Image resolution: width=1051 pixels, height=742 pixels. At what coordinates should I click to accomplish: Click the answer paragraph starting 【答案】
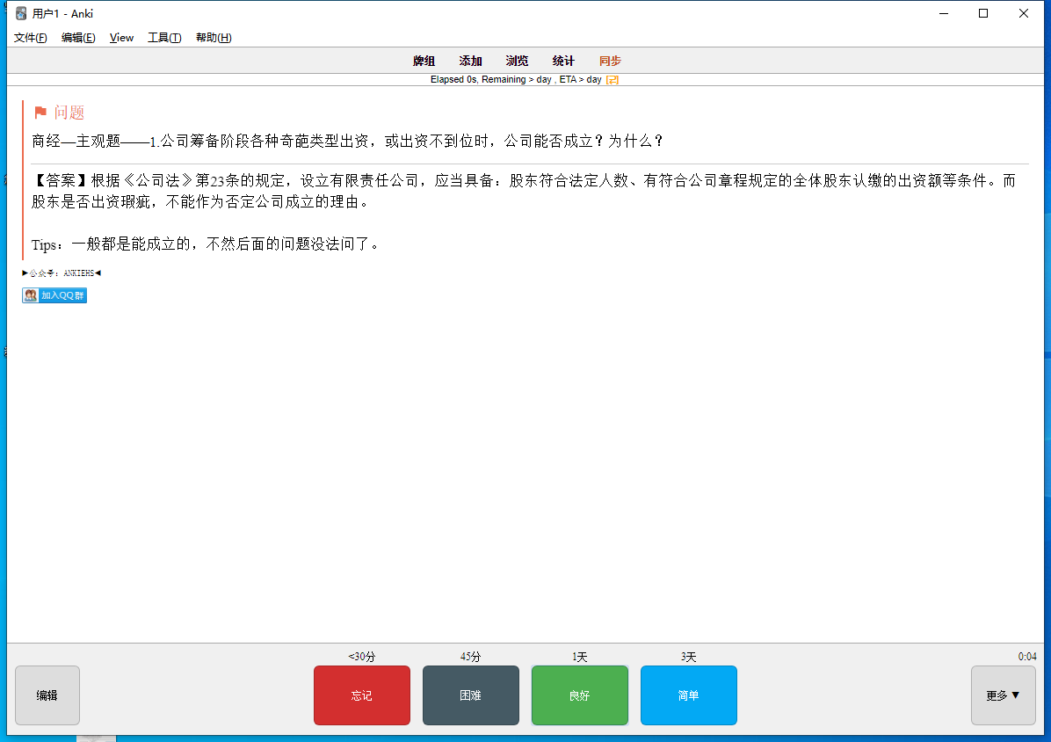click(524, 191)
